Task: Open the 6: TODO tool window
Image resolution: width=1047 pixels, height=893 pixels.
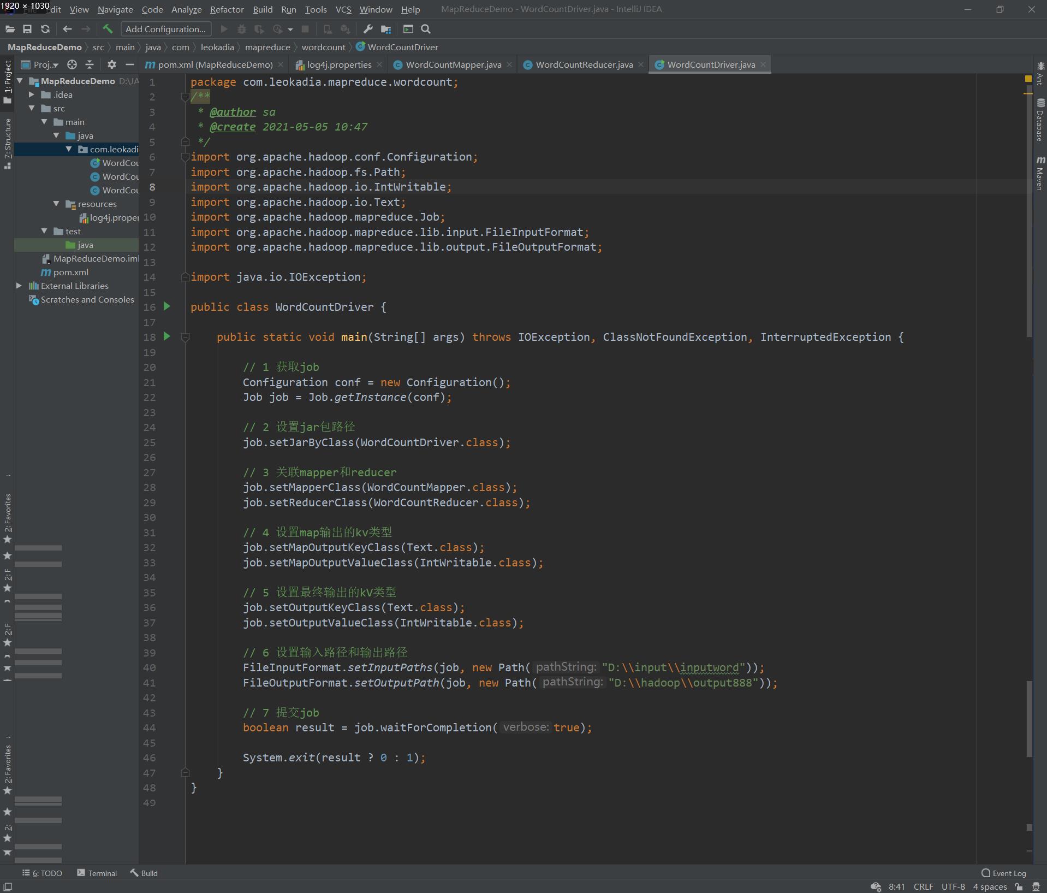Action: pyautogui.click(x=42, y=873)
